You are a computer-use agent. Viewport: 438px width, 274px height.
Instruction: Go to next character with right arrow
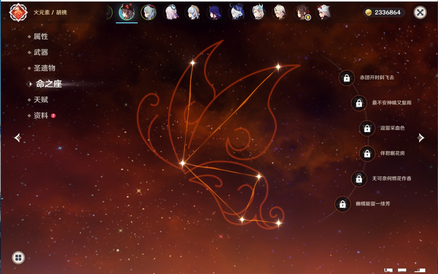[x=421, y=138]
